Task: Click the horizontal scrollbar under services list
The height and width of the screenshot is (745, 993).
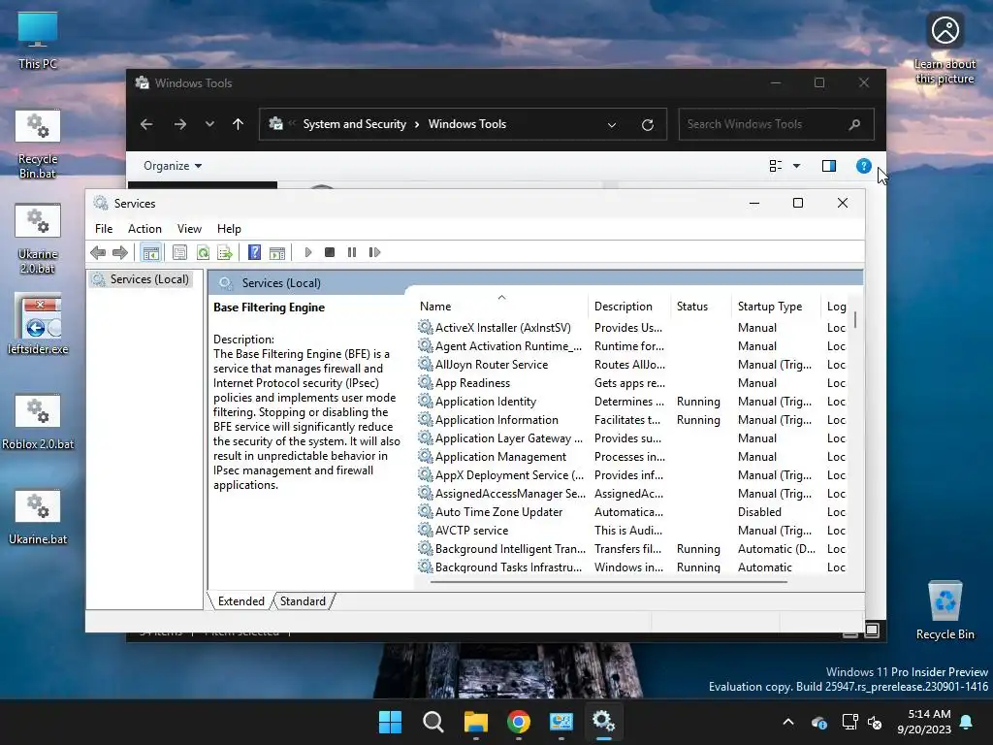Action: [x=609, y=582]
